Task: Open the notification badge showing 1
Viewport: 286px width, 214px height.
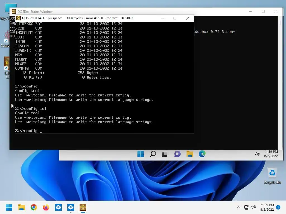Action: tap(278, 207)
